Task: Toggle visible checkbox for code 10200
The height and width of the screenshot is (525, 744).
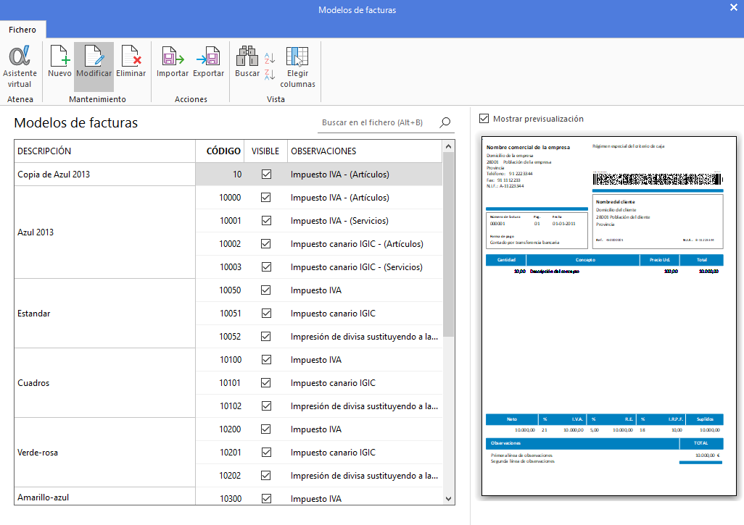Action: point(265,429)
